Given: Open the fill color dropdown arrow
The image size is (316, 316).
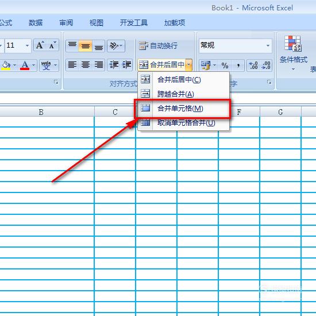Looking at the screenshot, I should click(x=15, y=65).
